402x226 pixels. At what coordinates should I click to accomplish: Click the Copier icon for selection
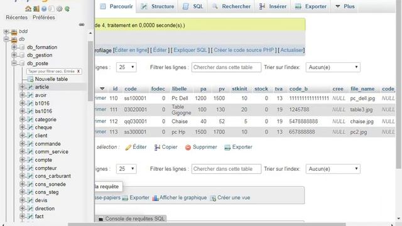point(157,148)
